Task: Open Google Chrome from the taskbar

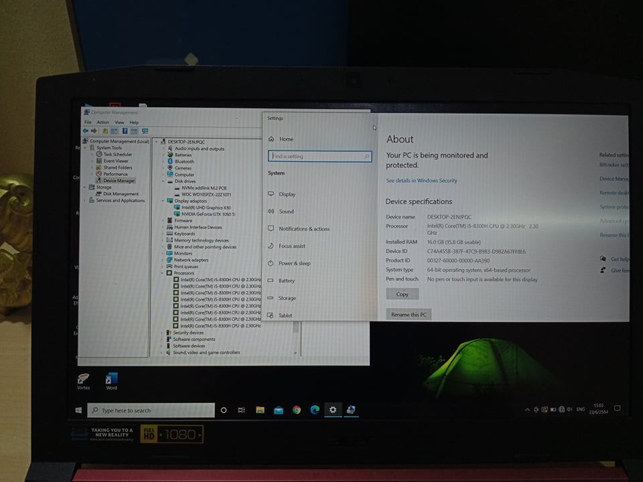Action: (297, 410)
